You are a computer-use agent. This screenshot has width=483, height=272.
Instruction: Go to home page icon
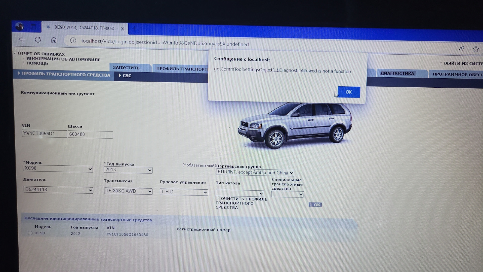(54, 40)
